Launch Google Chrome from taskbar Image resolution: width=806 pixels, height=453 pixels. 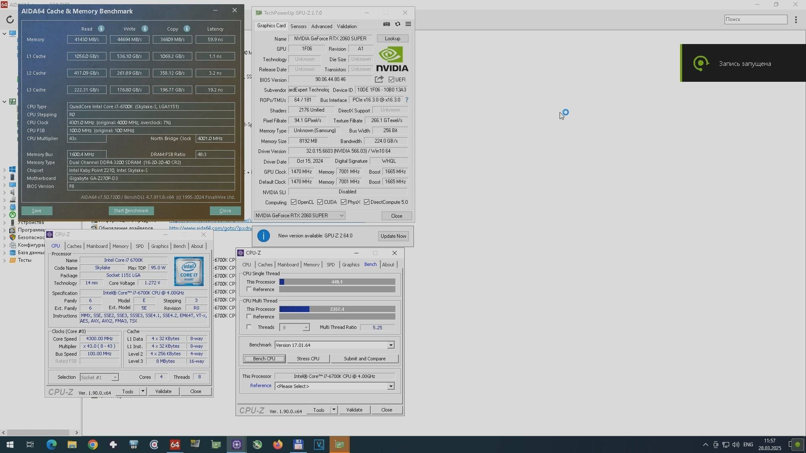coord(92,445)
